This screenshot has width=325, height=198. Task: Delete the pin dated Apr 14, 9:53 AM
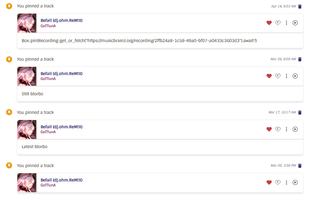click(300, 7)
